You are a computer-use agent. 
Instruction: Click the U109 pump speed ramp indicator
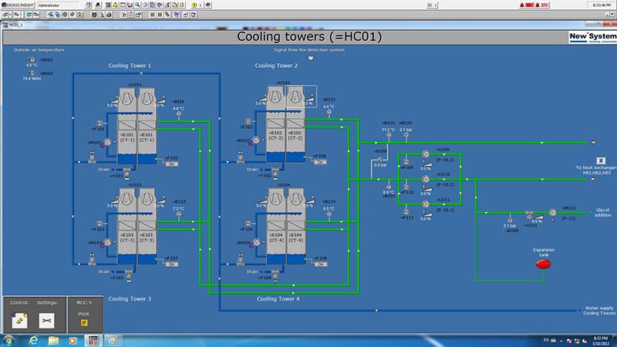[427, 165]
